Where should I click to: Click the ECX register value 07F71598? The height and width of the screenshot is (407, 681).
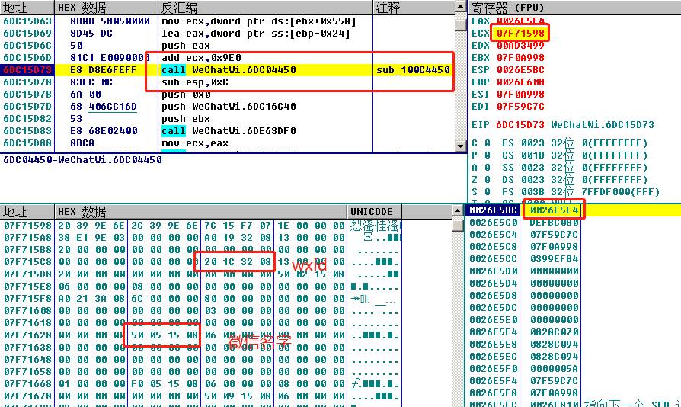point(520,33)
